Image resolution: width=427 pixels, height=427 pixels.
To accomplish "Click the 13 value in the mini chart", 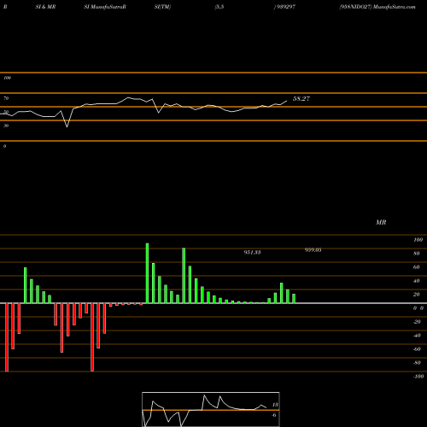I will pos(275,405).
